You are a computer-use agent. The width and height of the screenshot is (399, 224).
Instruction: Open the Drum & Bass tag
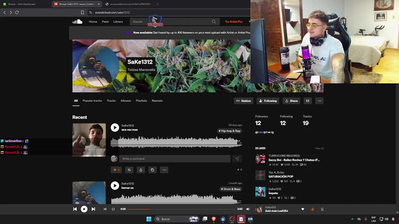[x=231, y=189]
